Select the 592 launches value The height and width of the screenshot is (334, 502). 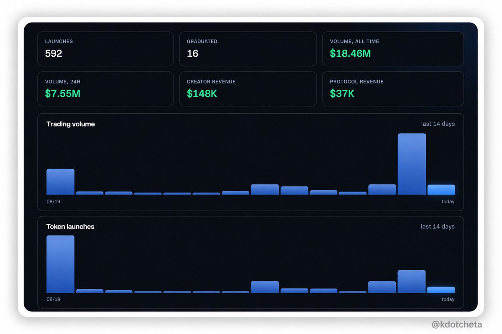tap(54, 53)
